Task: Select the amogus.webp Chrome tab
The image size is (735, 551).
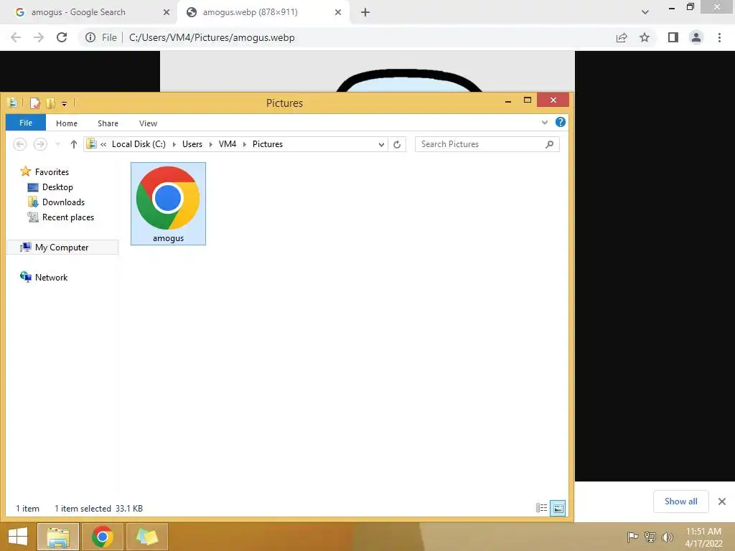Action: point(250,12)
